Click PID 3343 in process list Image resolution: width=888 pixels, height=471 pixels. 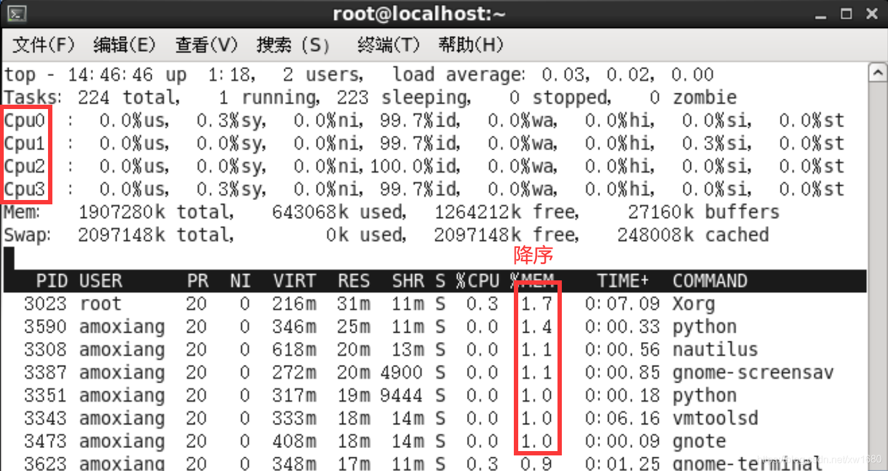pyautogui.click(x=47, y=418)
